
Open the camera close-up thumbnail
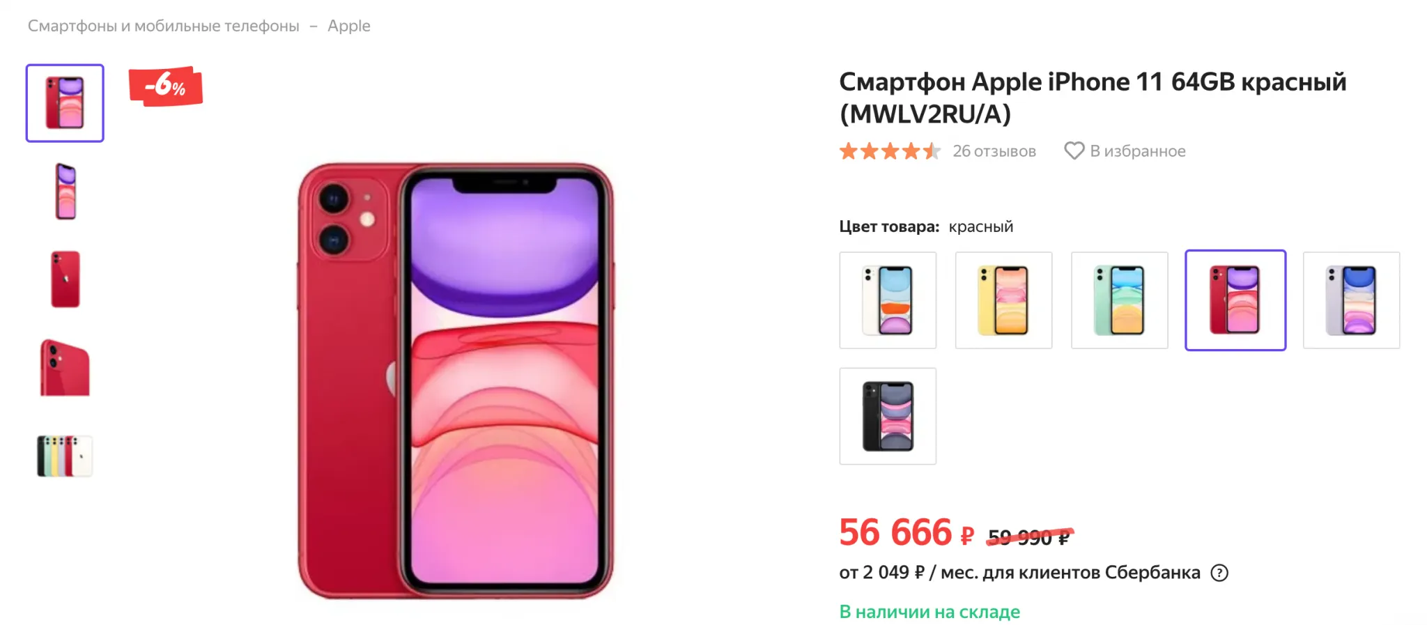(65, 367)
